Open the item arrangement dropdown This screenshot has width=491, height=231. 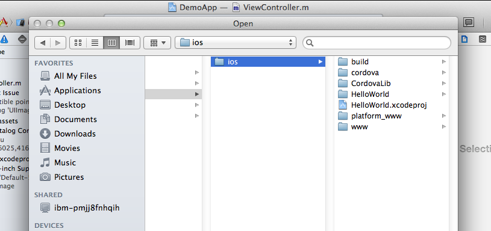tap(157, 43)
